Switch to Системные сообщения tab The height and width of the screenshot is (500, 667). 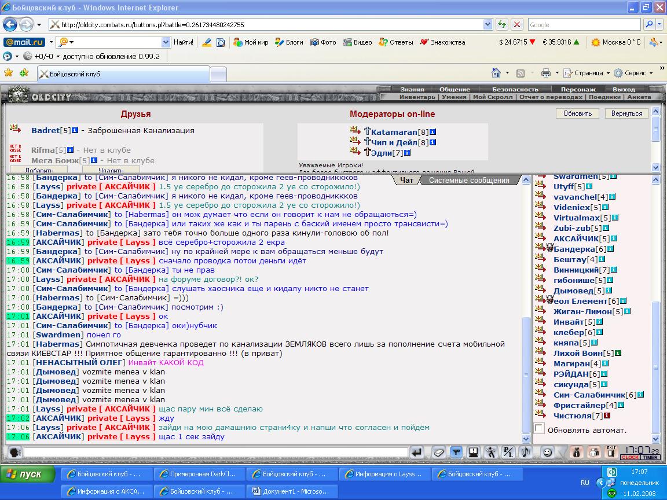[469, 181]
